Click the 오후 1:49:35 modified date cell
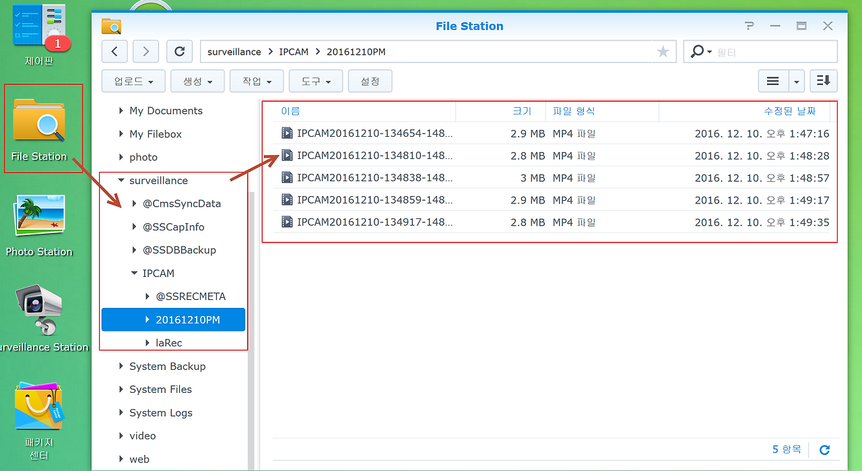Image resolution: width=862 pixels, height=471 pixels. click(x=762, y=222)
